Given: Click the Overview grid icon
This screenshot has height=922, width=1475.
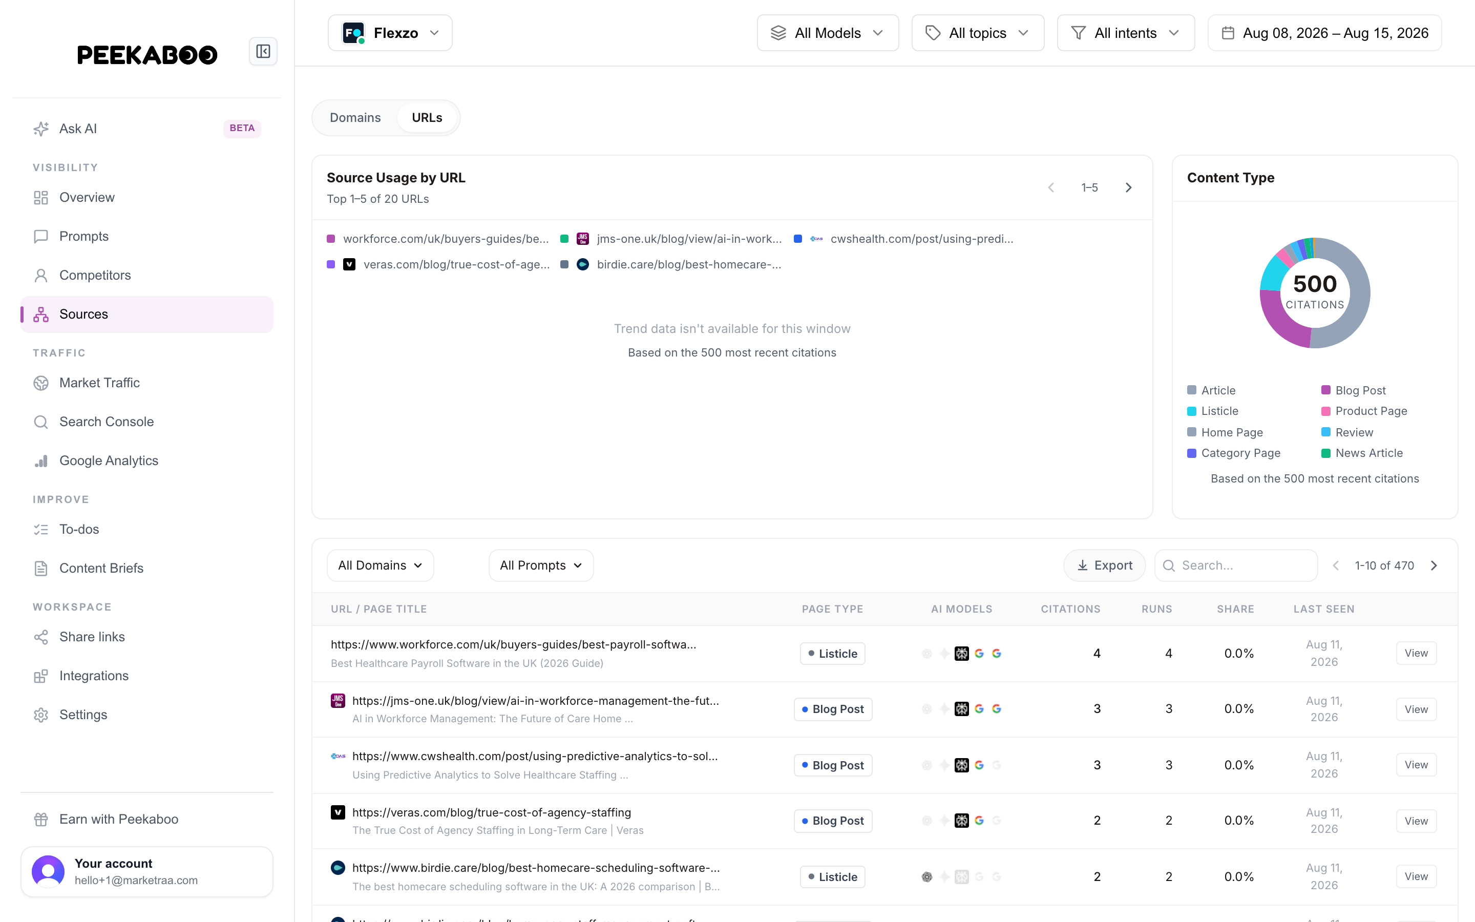Looking at the screenshot, I should (41, 198).
